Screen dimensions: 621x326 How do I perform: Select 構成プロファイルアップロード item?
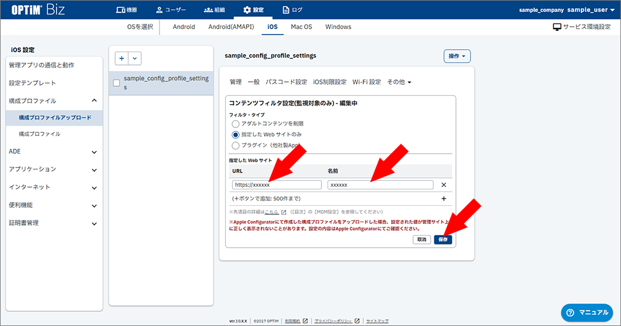pyautogui.click(x=54, y=118)
